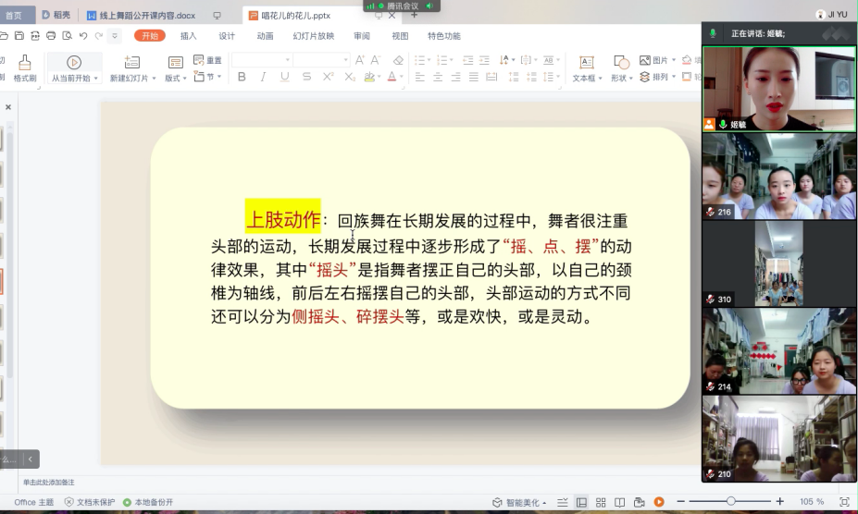Open the font name dropdown

[x=261, y=60]
